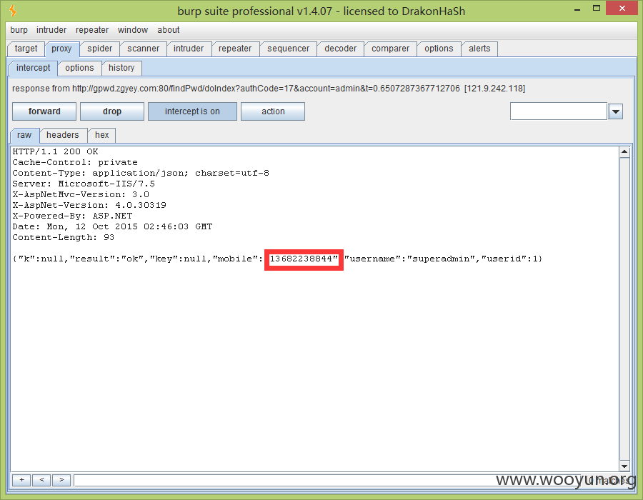Viewport: 643px width, 500px height.
Task: View the alerts tab
Action: pos(479,49)
